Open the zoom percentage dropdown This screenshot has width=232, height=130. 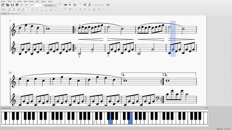[36, 5]
